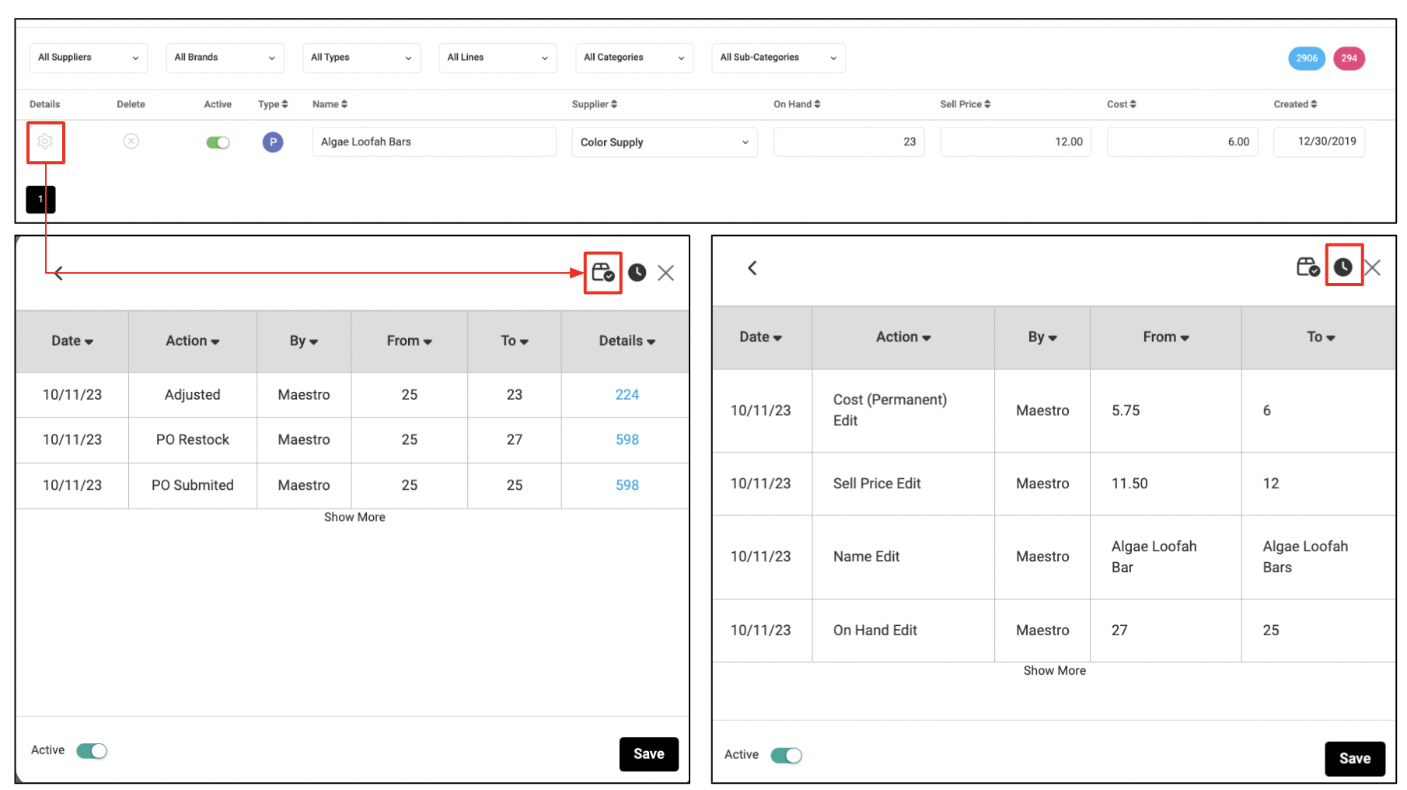Open All Lines filter dropdown
Image resolution: width=1407 pixels, height=790 pixels.
point(498,58)
